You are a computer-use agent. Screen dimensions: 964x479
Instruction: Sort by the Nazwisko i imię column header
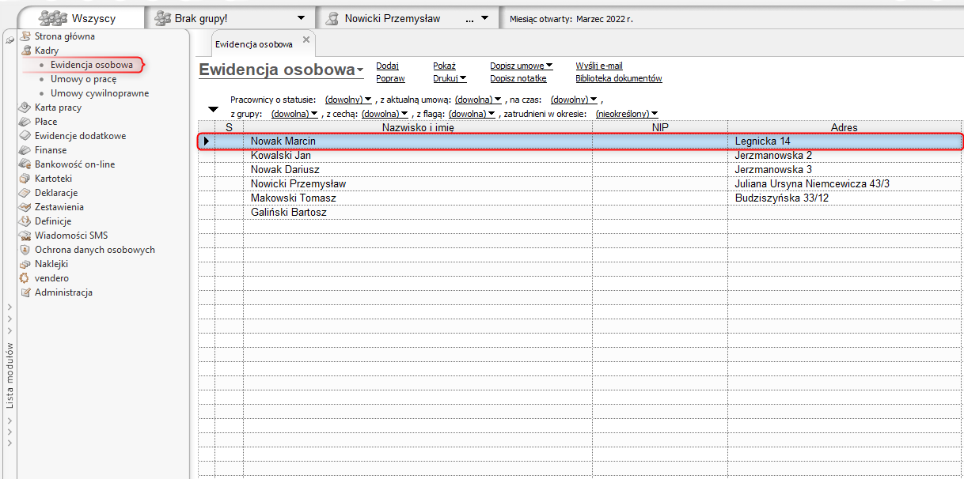[418, 127]
